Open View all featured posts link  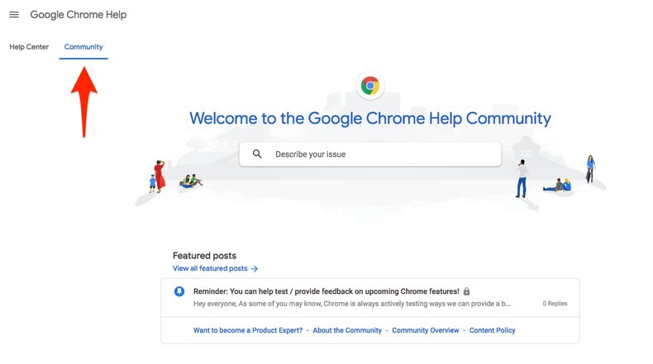pyautogui.click(x=210, y=269)
